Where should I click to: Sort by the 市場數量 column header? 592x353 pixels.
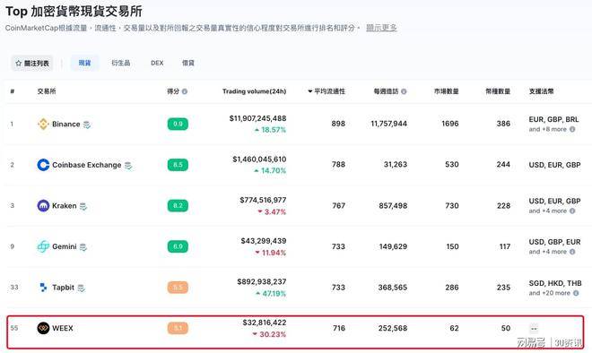pyautogui.click(x=447, y=91)
